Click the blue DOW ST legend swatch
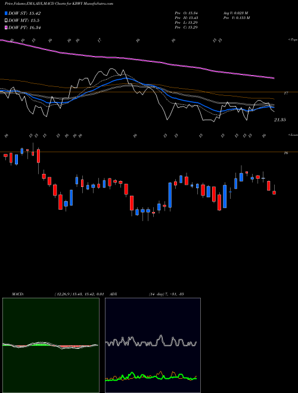The width and height of the screenshot is (298, 393). 7,13
